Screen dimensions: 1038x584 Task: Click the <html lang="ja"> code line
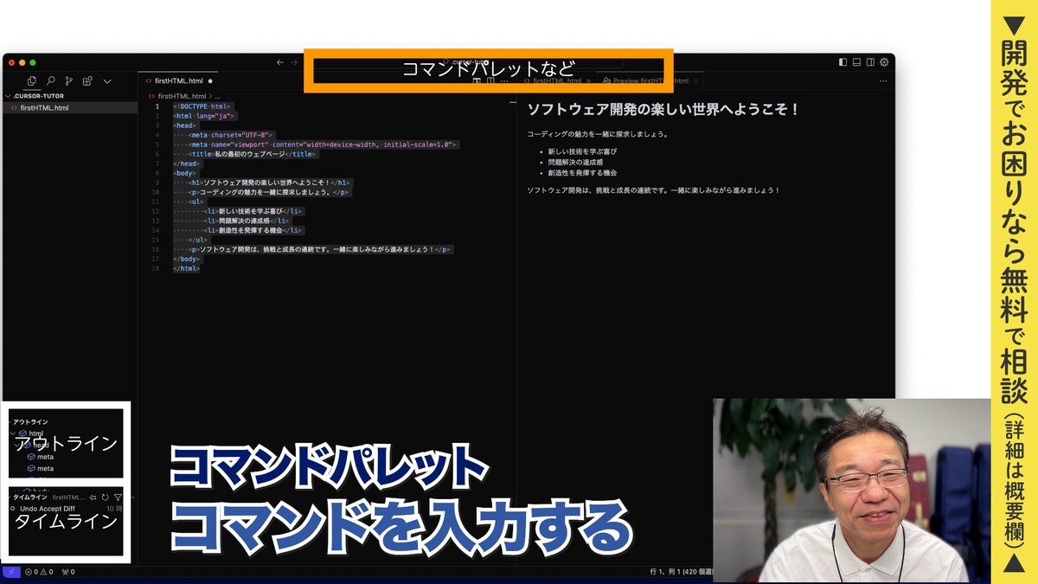pyautogui.click(x=204, y=116)
